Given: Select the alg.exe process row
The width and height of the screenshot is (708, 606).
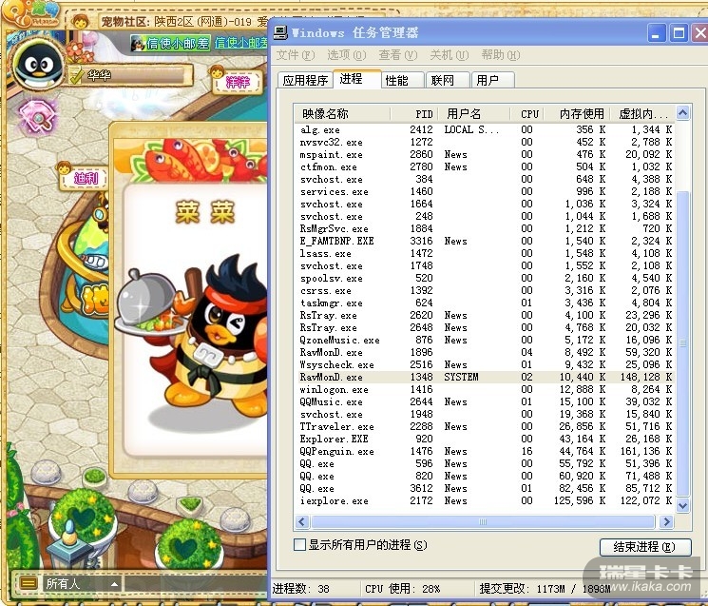Looking at the screenshot, I should click(x=486, y=129).
